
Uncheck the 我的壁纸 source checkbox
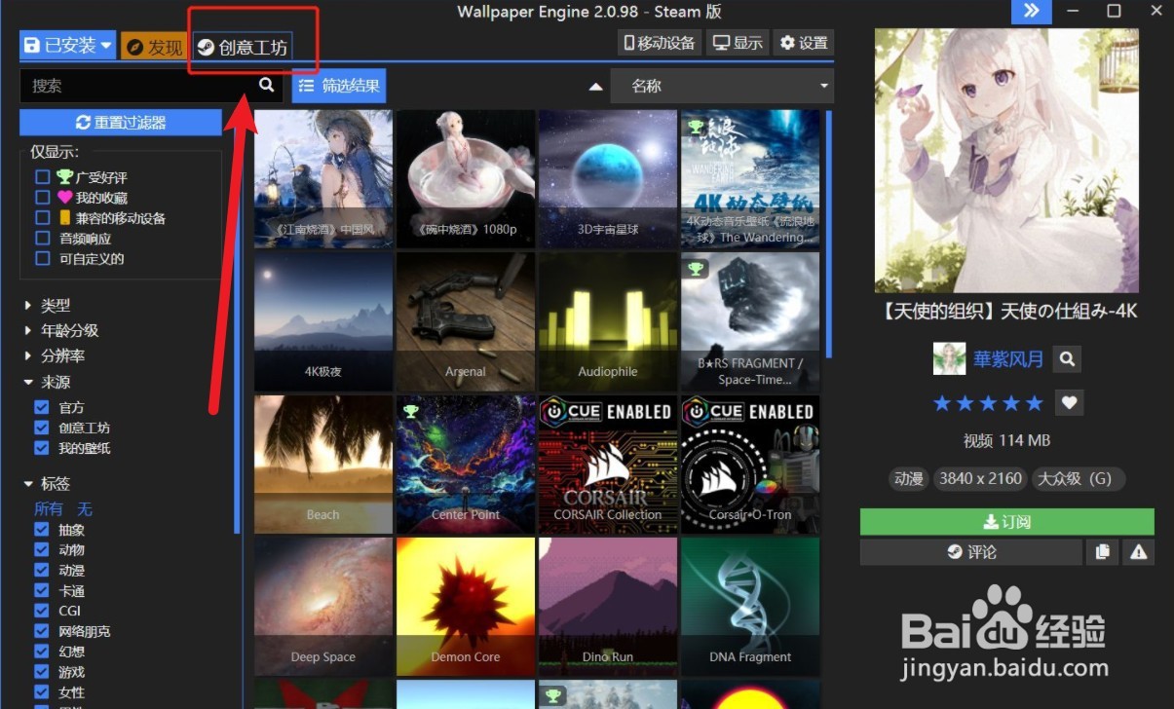[42, 448]
